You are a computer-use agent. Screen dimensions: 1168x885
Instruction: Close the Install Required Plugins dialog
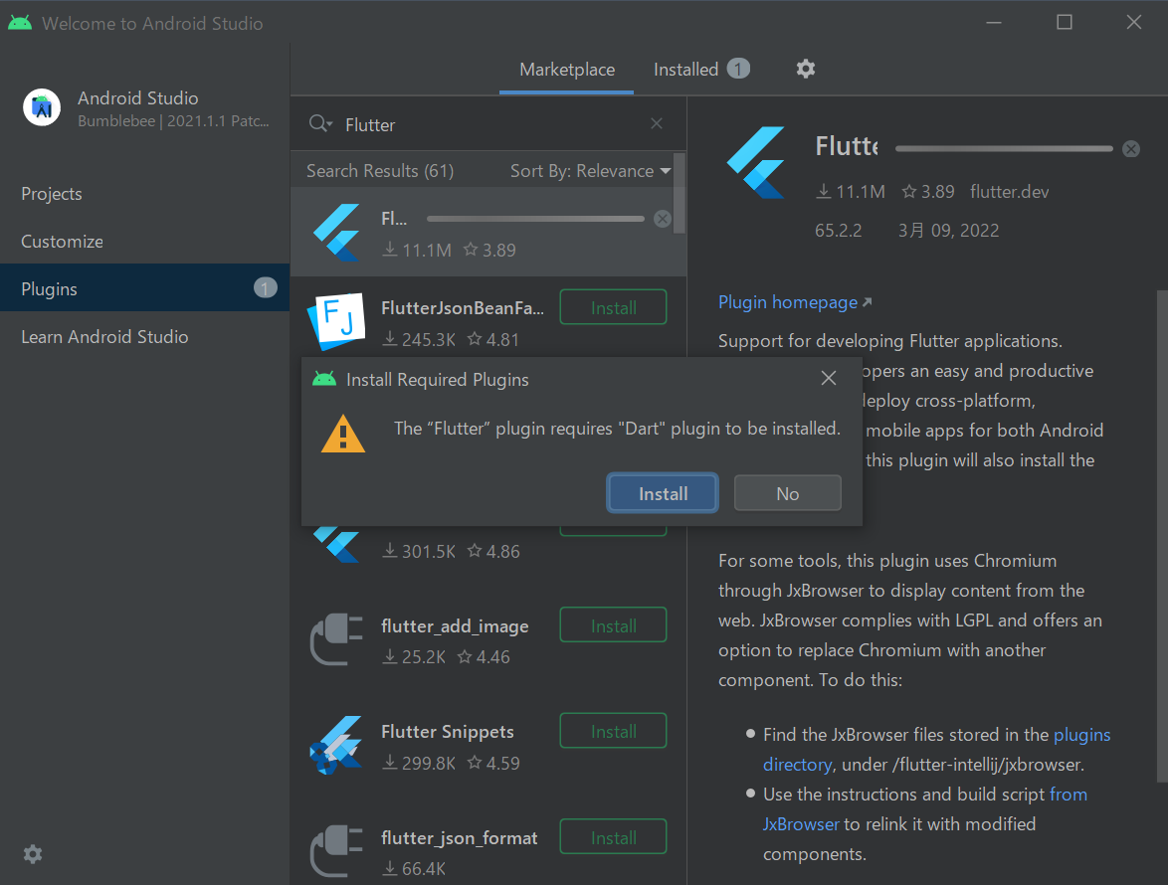829,379
